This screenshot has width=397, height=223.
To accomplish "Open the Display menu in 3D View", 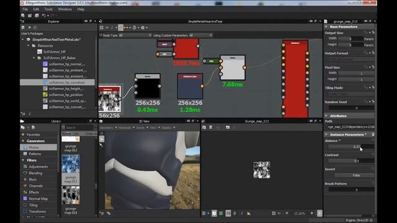I will tap(167, 128).
